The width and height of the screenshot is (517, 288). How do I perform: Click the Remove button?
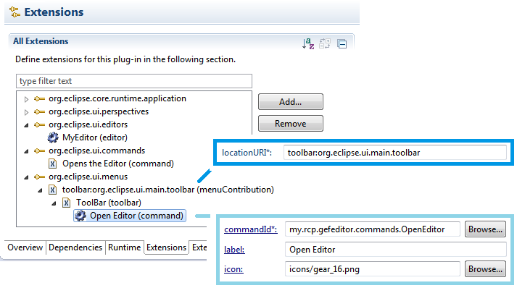tap(291, 124)
